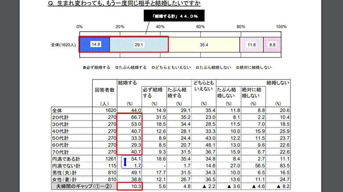
Task: Click the 全体(1620人) chart axis label
Action: [x=63, y=44]
